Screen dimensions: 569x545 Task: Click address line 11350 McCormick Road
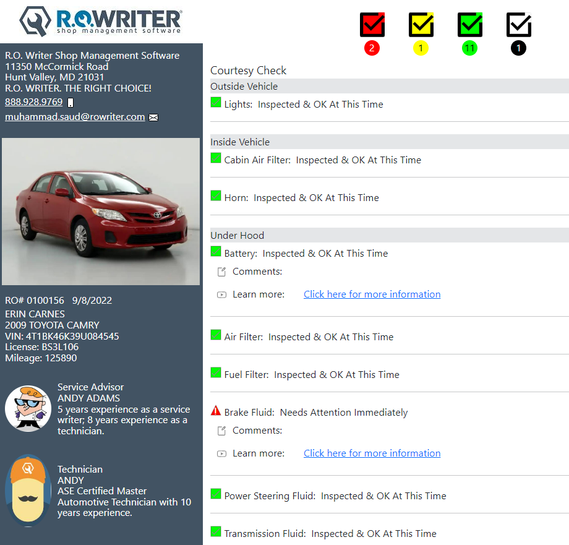point(57,67)
